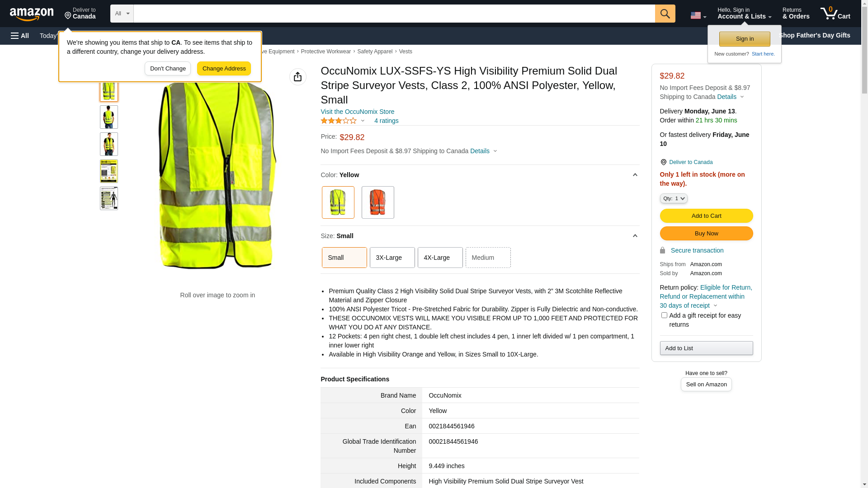Collapse the Color section chevron

pyautogui.click(x=635, y=175)
